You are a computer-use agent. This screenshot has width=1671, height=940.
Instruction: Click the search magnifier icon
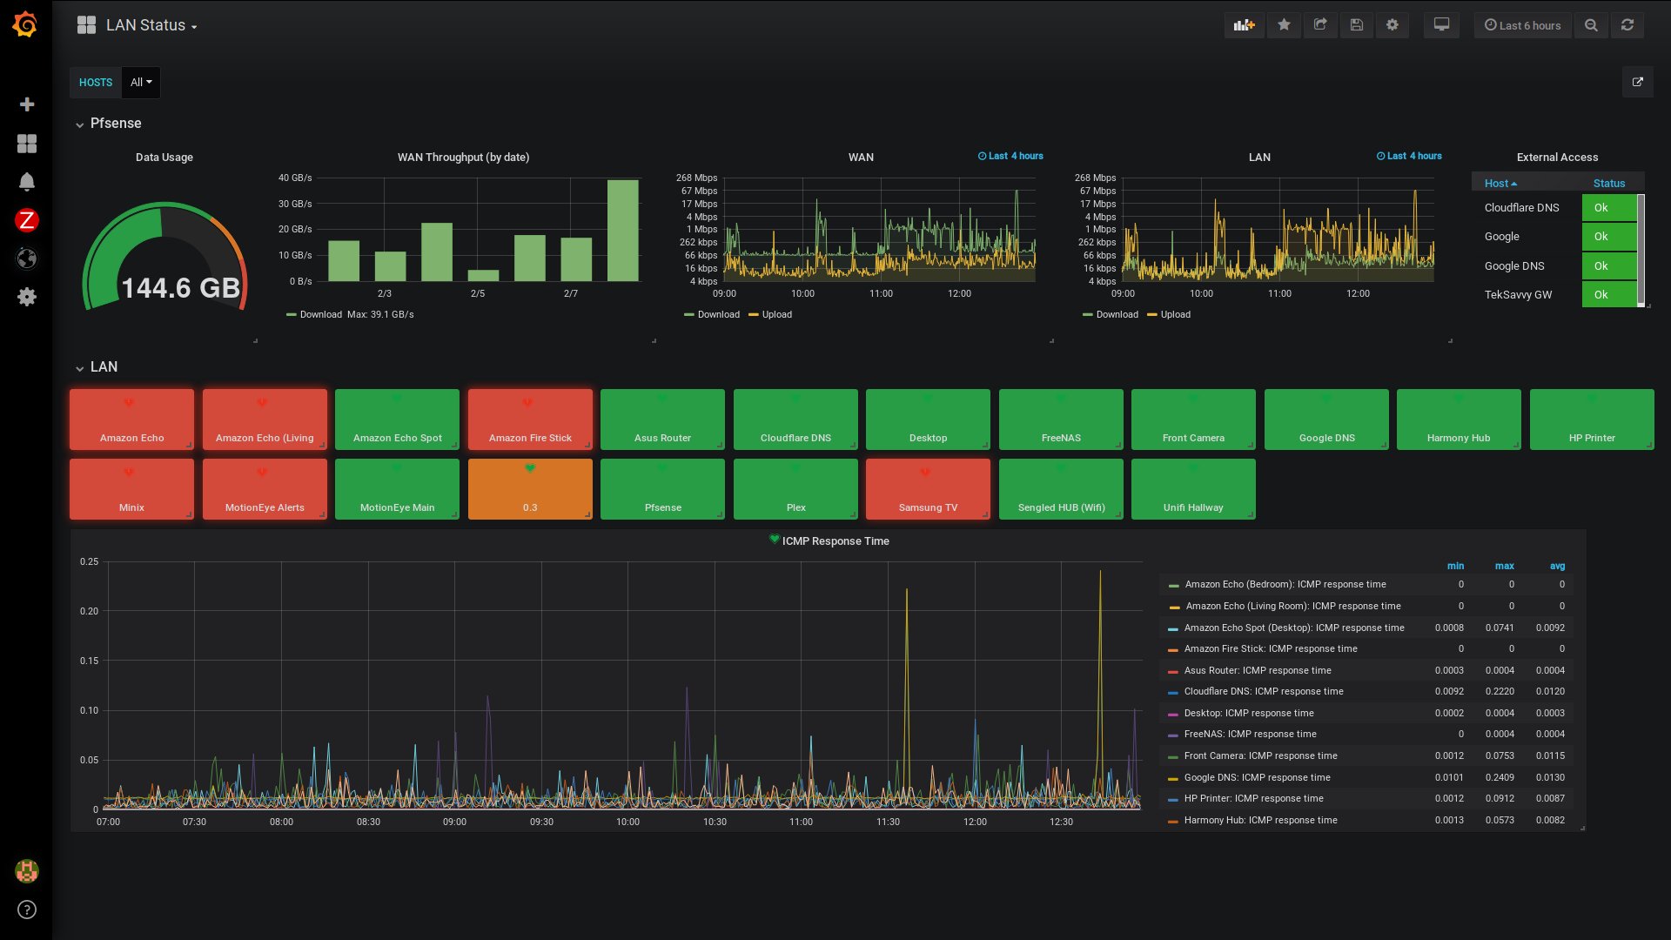(1592, 25)
